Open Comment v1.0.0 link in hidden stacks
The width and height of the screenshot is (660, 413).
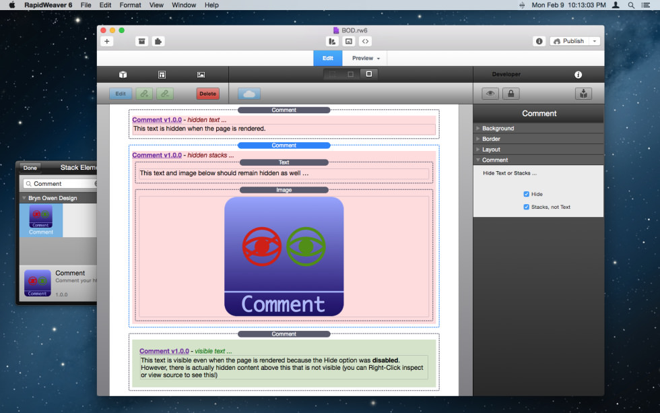tap(157, 155)
